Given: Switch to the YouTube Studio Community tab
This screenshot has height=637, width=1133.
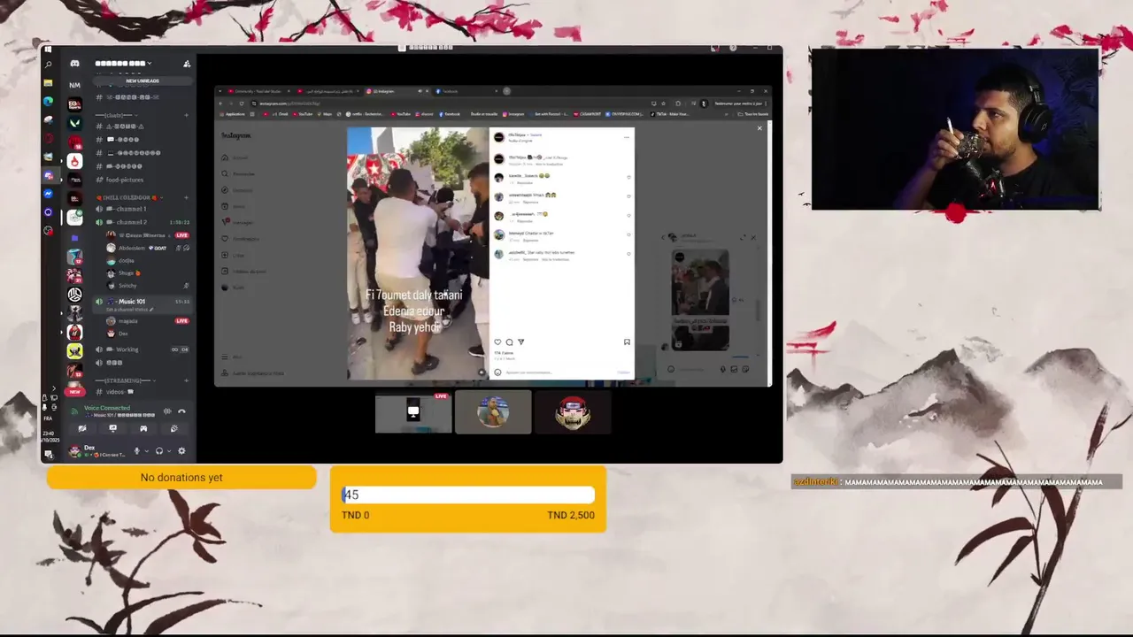Looking at the screenshot, I should click(259, 91).
